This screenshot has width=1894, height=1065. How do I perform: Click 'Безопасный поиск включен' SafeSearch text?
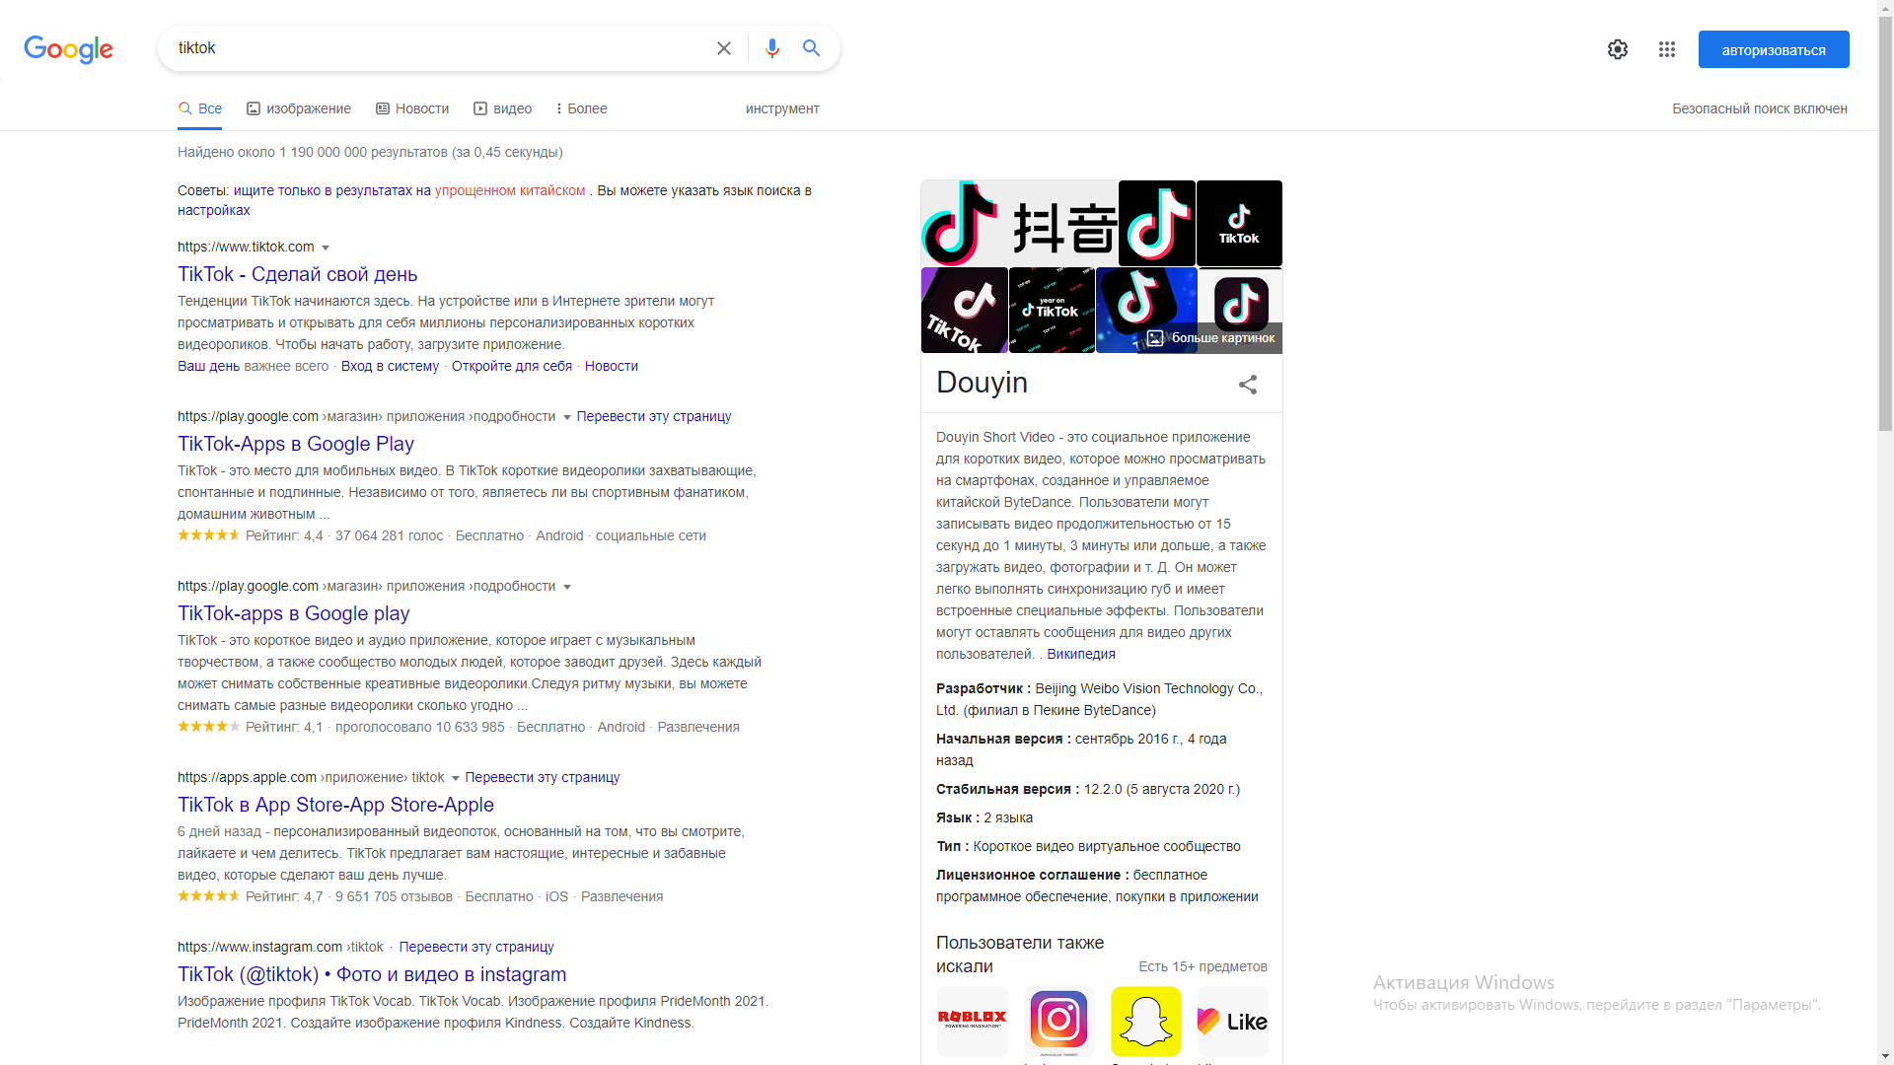pyautogui.click(x=1760, y=108)
